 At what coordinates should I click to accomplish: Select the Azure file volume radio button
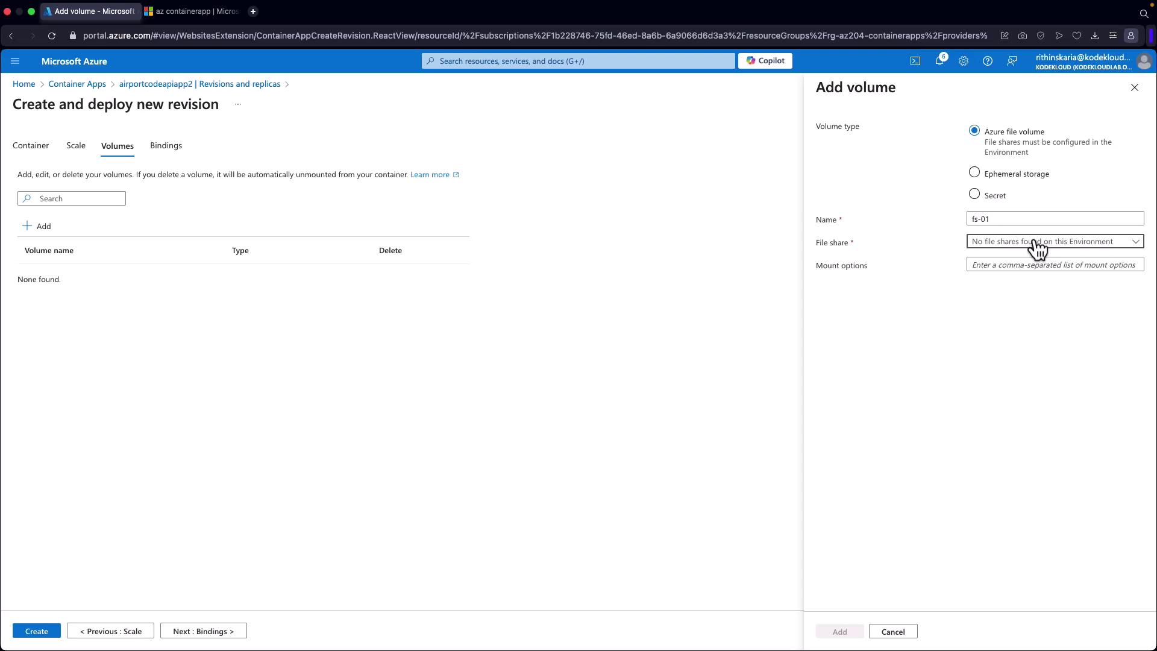click(x=974, y=131)
